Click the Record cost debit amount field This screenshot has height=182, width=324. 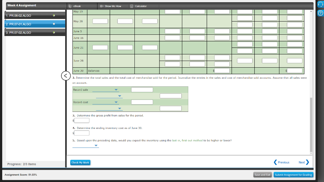click(x=142, y=102)
